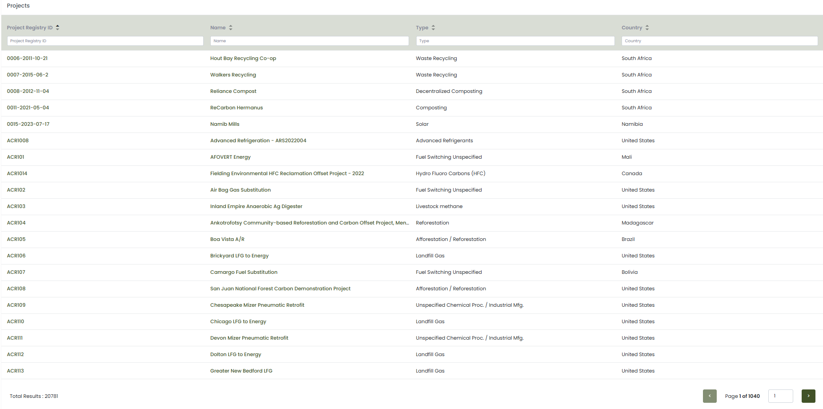Click the Name column sort arrows

(230, 28)
